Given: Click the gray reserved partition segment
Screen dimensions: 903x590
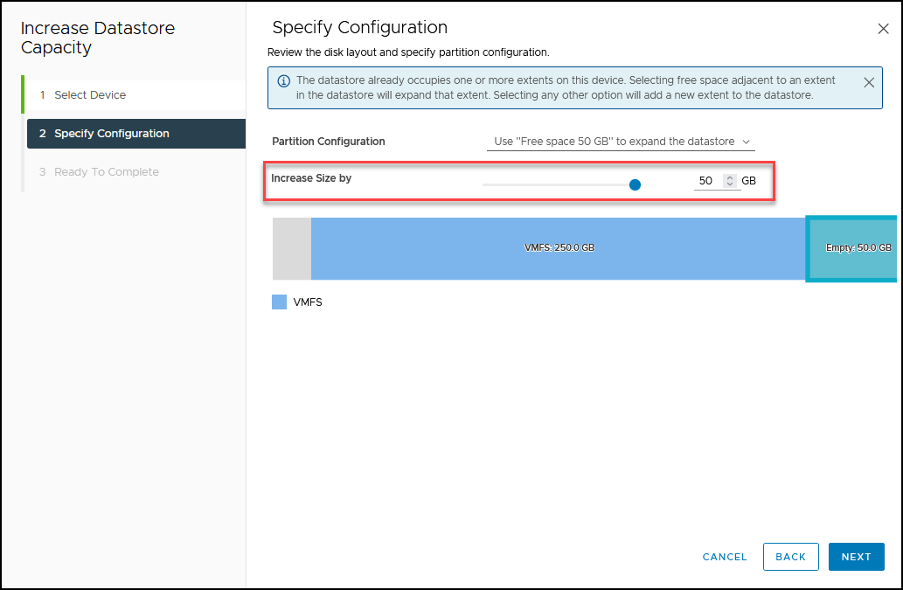Looking at the screenshot, I should coord(292,248).
